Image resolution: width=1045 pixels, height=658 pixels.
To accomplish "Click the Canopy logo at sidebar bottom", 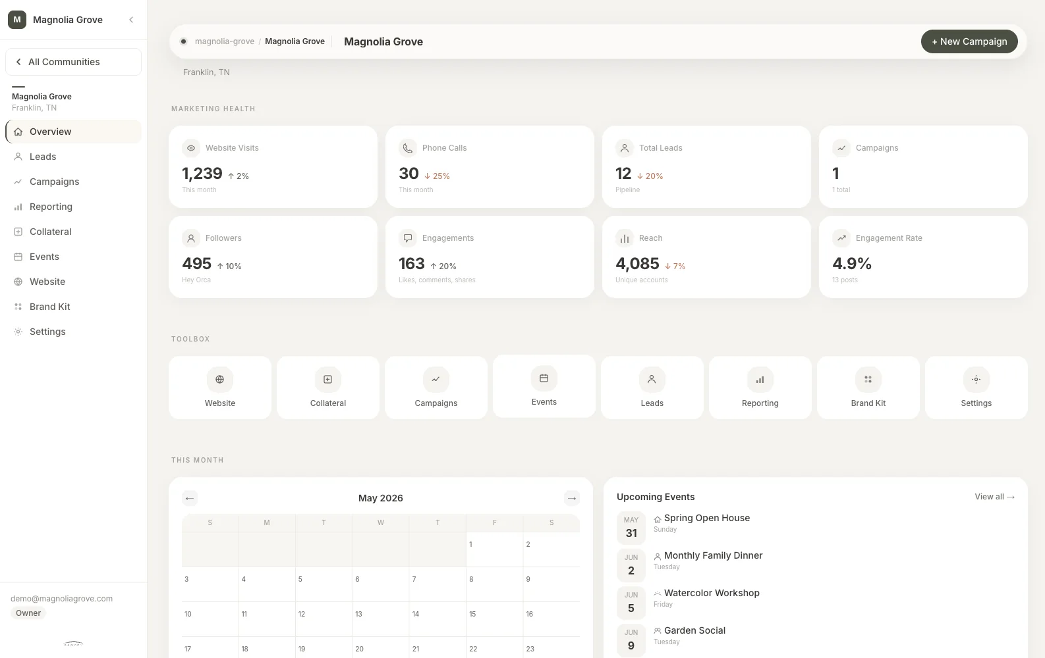I will pyautogui.click(x=73, y=644).
